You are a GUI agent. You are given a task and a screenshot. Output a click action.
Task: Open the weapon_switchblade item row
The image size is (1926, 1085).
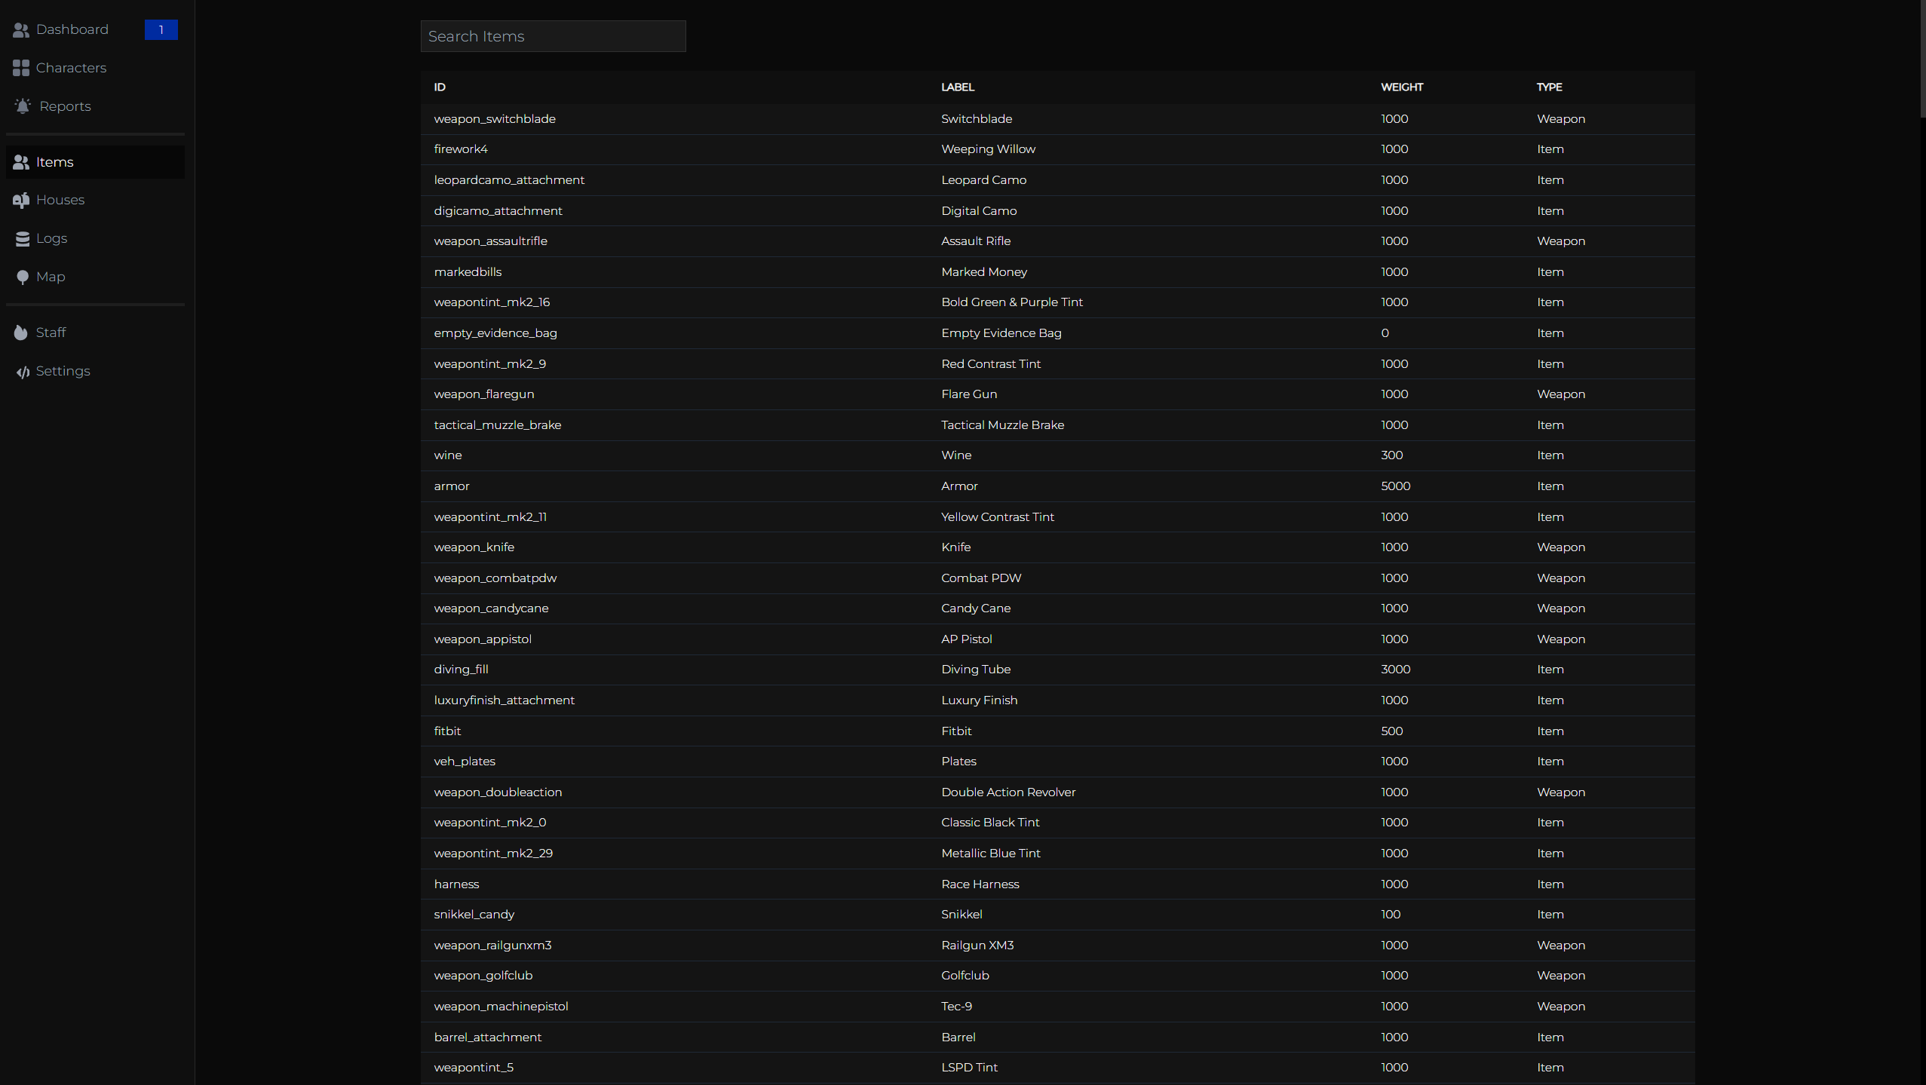tap(495, 119)
